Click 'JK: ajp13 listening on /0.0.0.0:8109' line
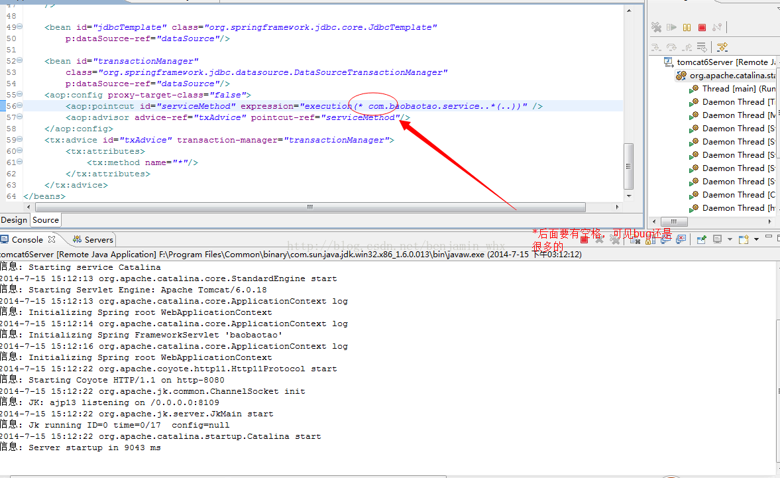 (124, 402)
